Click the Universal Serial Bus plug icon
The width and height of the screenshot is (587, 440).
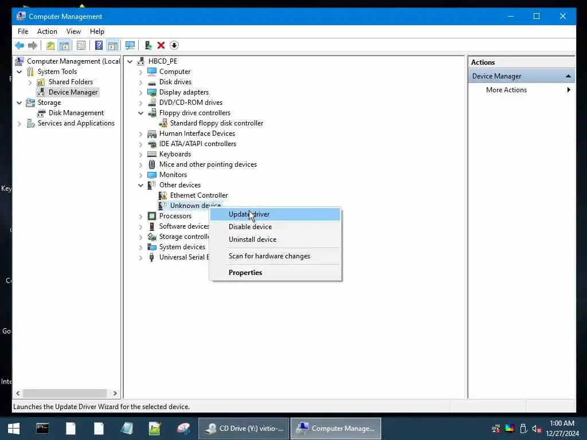coord(152,257)
